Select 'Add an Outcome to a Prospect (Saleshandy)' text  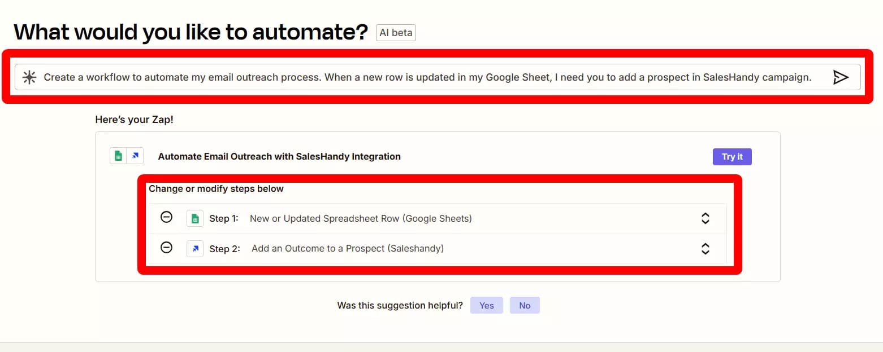(x=348, y=249)
